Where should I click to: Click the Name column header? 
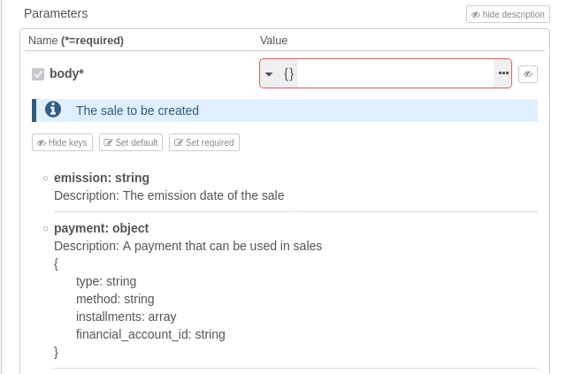point(76,41)
